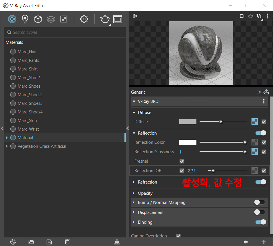Enable Bump / Normal Mapping switch
The width and height of the screenshot is (273, 246).
point(260,202)
